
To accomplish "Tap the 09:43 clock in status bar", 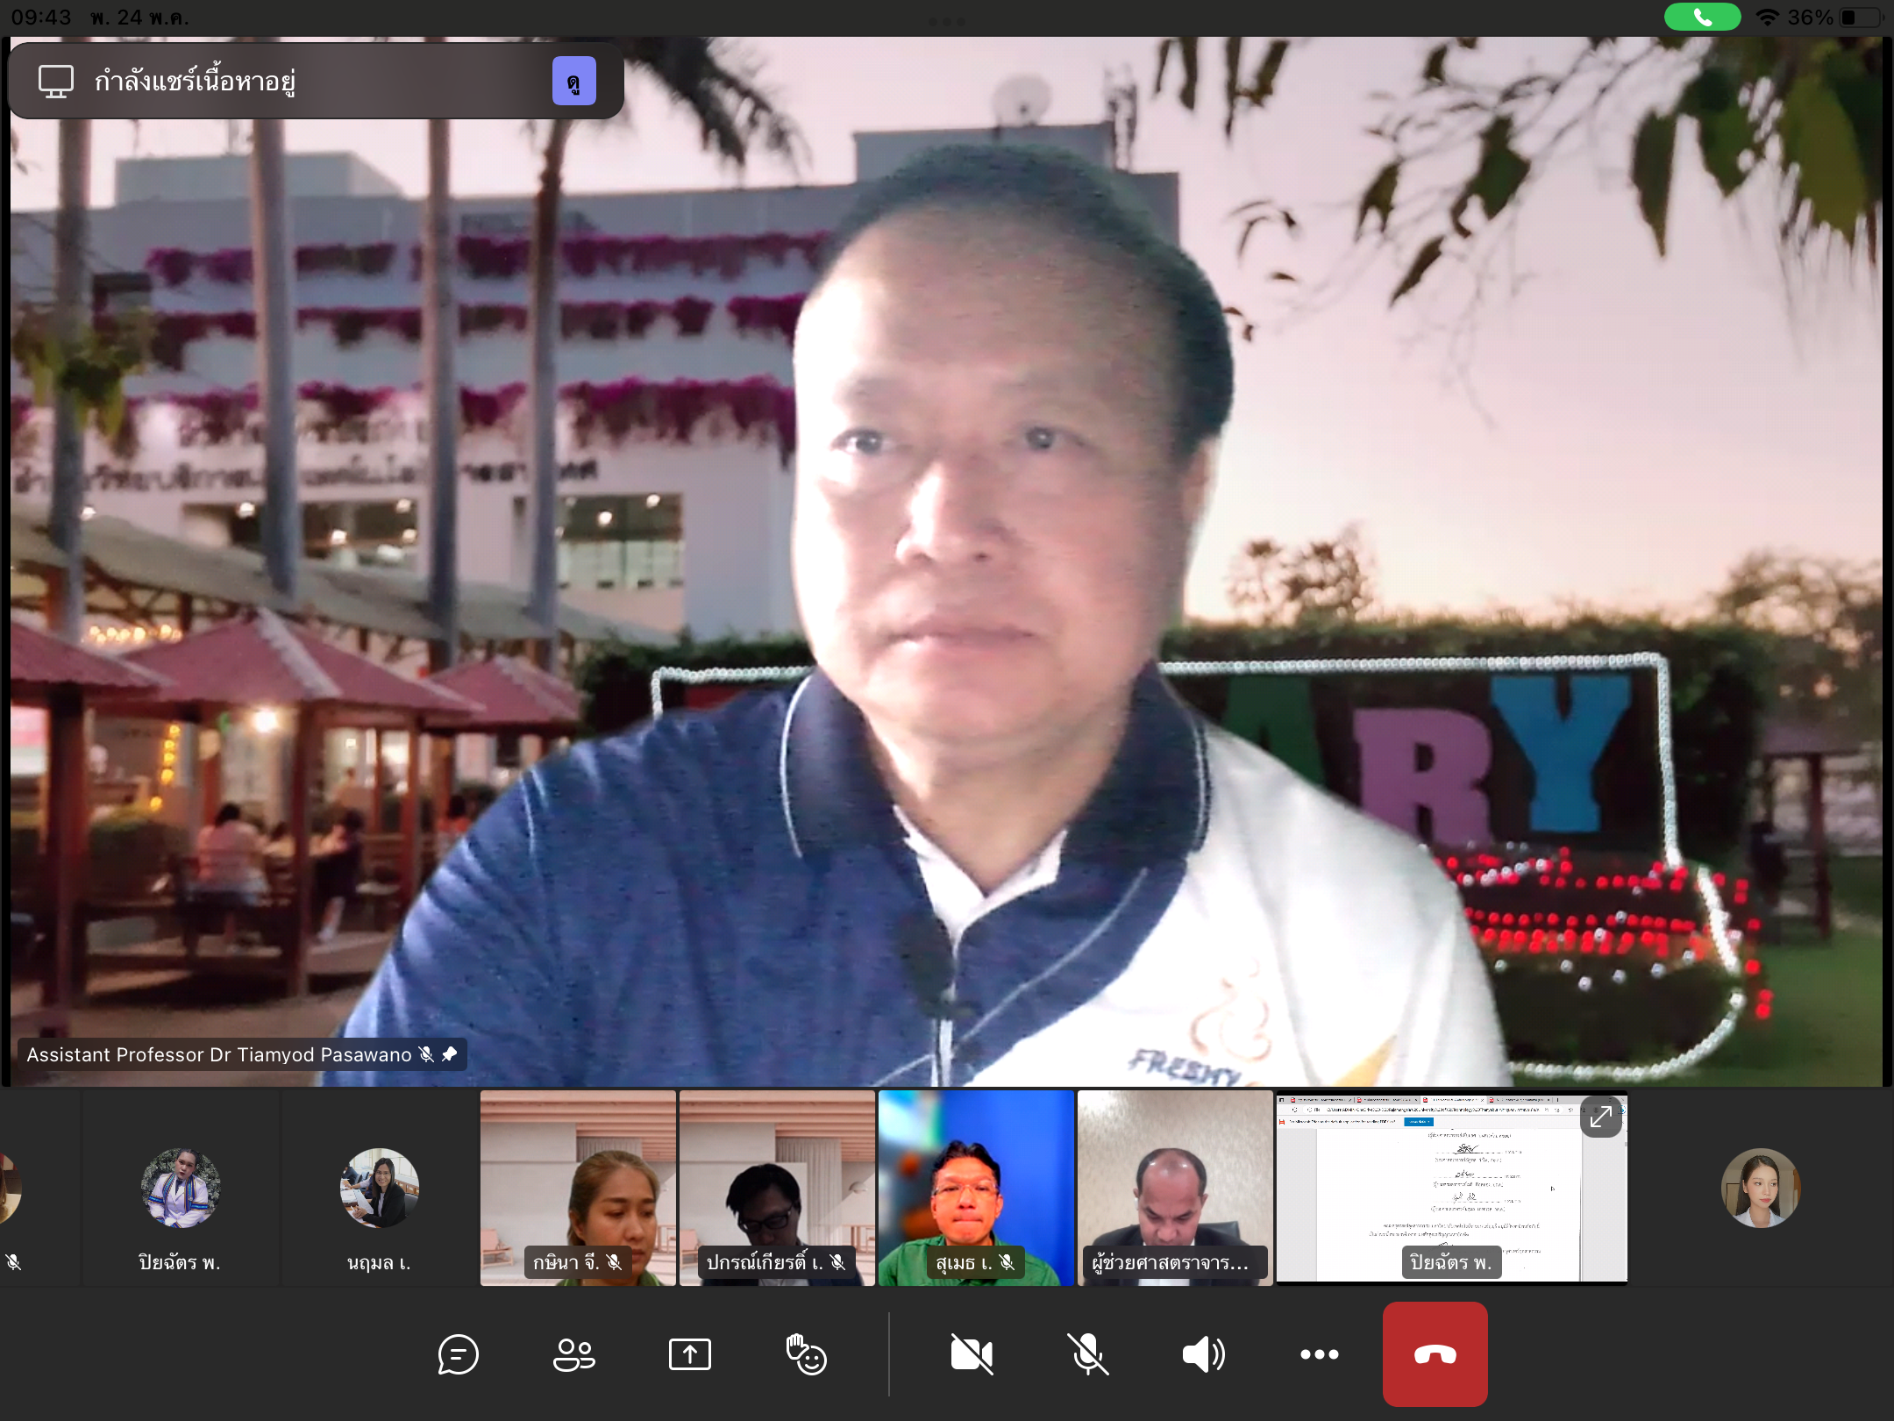I will (x=41, y=18).
